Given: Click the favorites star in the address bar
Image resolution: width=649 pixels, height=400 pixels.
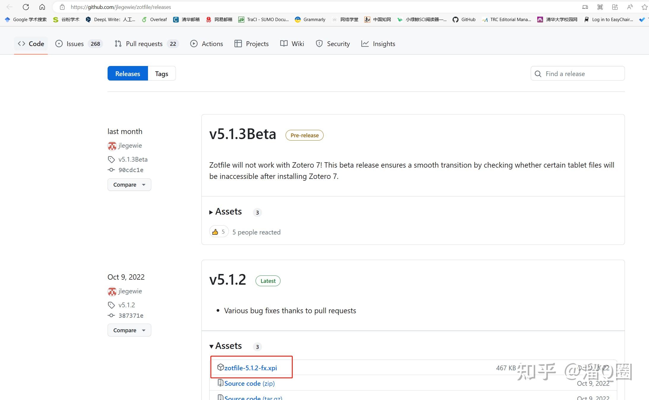Looking at the screenshot, I should (x=644, y=7).
